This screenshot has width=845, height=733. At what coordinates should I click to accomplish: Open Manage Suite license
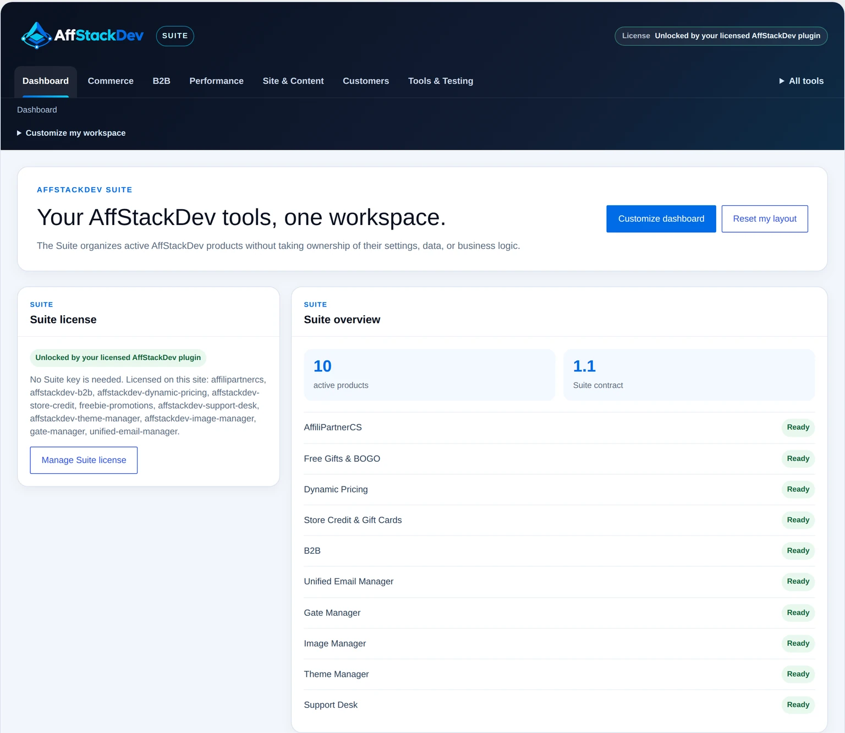click(x=84, y=460)
